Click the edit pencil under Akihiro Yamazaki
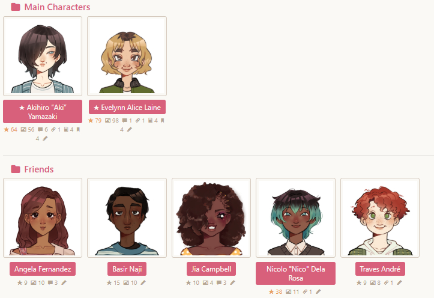The width and height of the screenshot is (434, 298). [46, 138]
